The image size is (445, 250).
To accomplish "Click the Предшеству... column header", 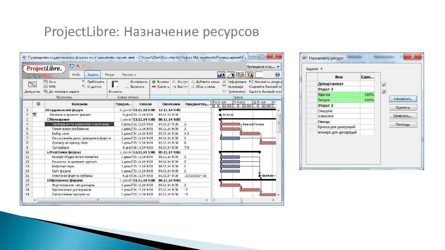I will (197, 104).
